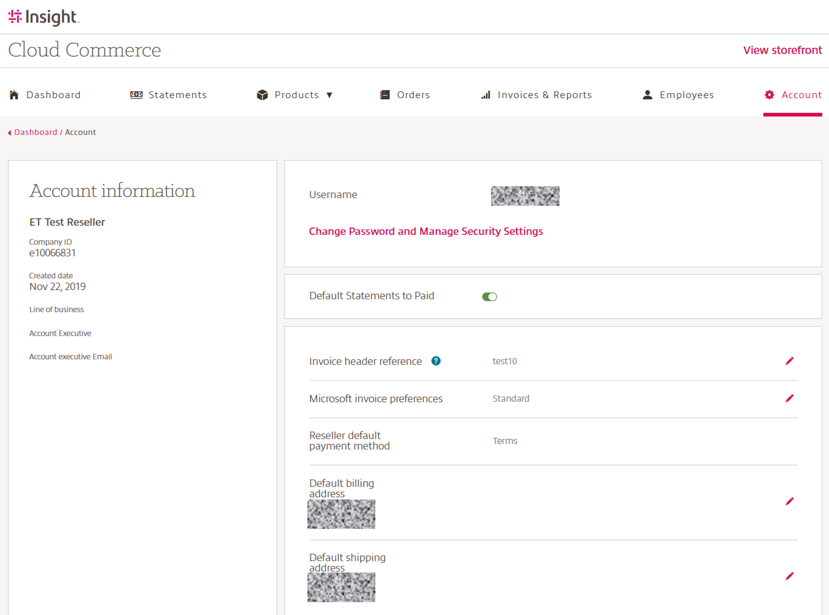Click the Account gear icon
The width and height of the screenshot is (829, 615).
click(x=769, y=95)
